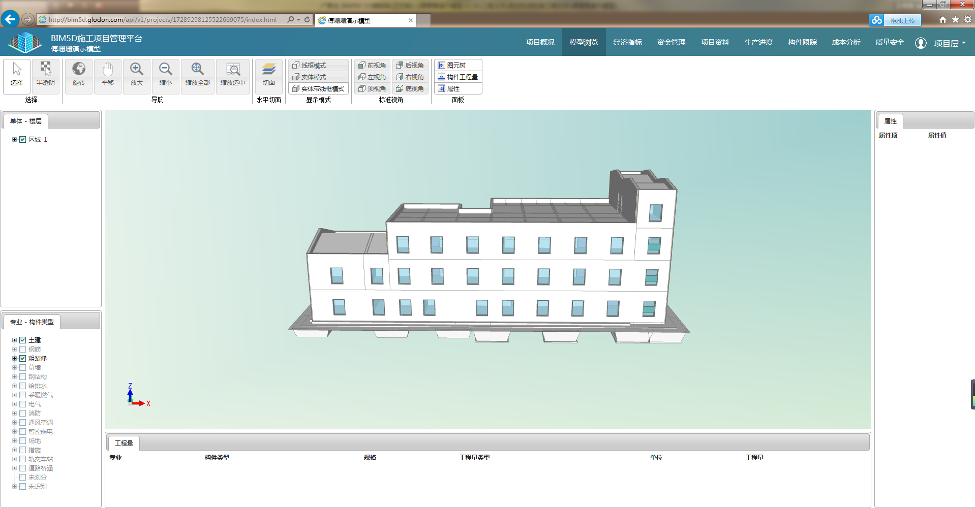The width and height of the screenshot is (975, 508).
Task: Enable the 半透明 transparency mode
Action: coord(45,75)
